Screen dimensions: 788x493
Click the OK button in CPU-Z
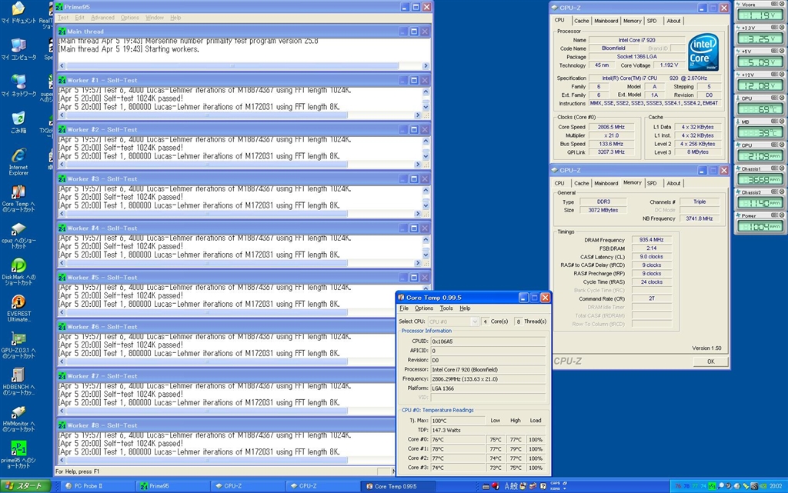point(710,361)
